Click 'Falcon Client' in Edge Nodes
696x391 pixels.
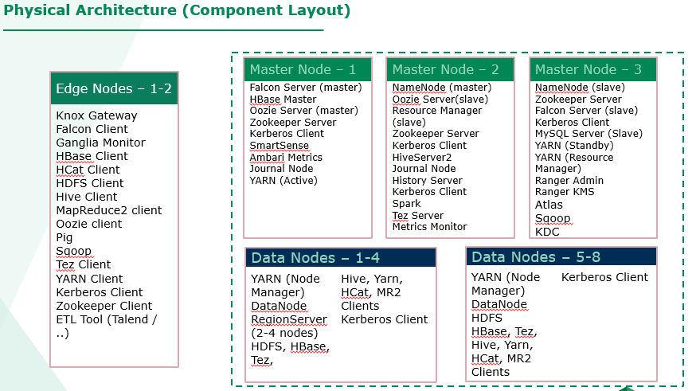[92, 129]
